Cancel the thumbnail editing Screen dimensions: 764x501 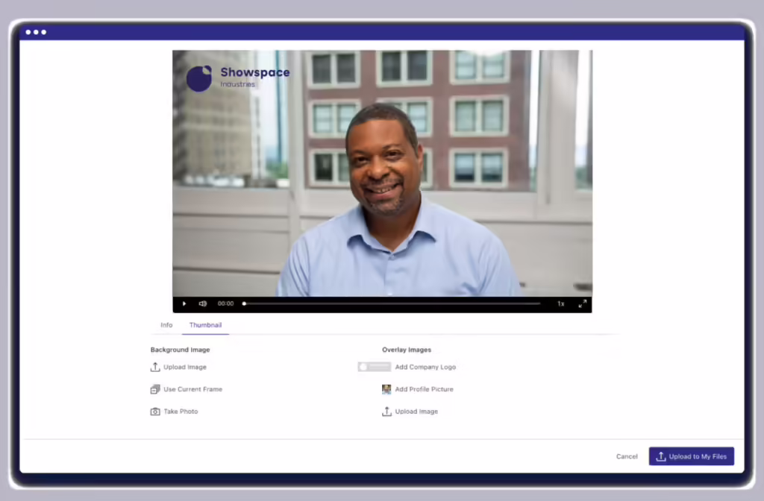[x=627, y=456]
